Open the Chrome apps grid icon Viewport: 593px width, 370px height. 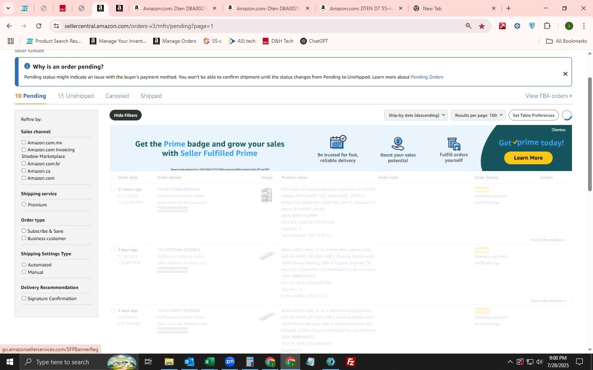point(11,41)
